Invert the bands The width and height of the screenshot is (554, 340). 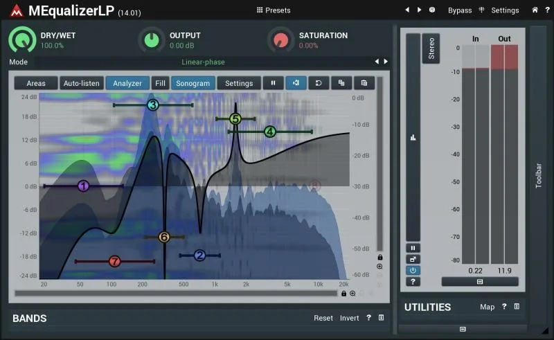point(350,318)
